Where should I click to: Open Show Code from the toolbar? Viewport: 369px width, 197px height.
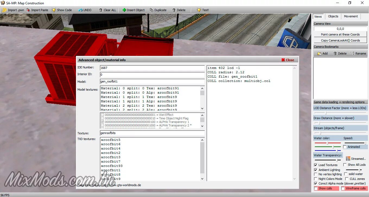click(62, 10)
